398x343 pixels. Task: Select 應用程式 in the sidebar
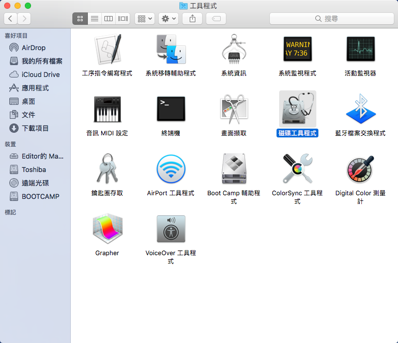35,88
